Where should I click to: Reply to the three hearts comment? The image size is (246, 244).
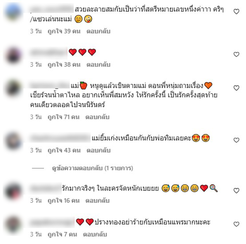coord(98,65)
